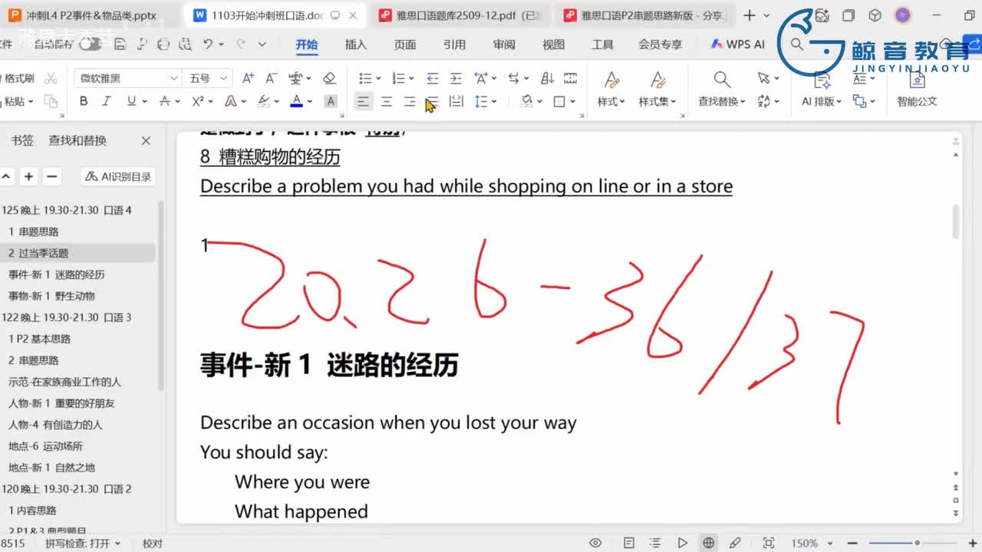The image size is (982, 552).
Task: Click the increase font size icon
Action: click(248, 78)
